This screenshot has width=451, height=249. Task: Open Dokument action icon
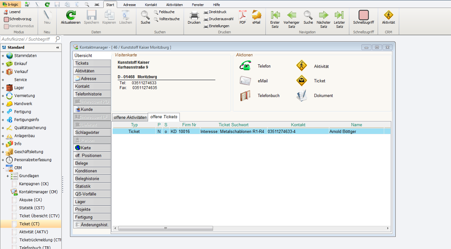tap(301, 96)
